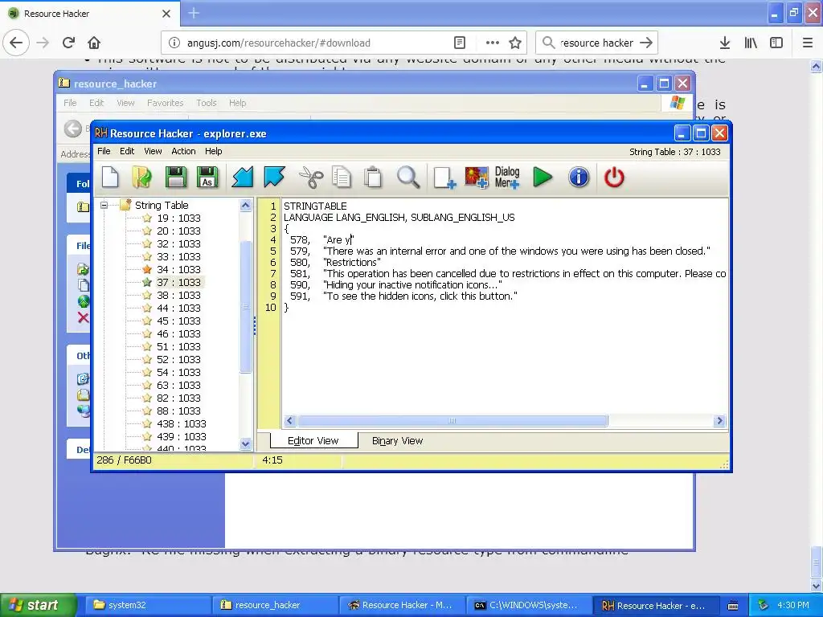Open the Help menu in Resource Hacker

click(213, 151)
